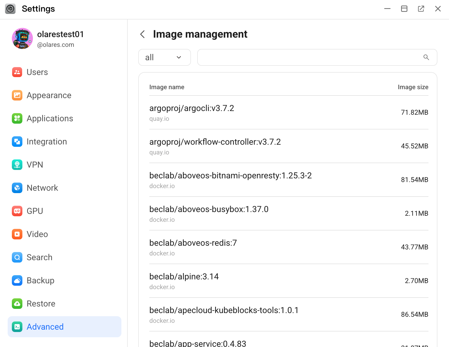
Task: Collapse the all filter dropdown chevron
Action: click(179, 57)
